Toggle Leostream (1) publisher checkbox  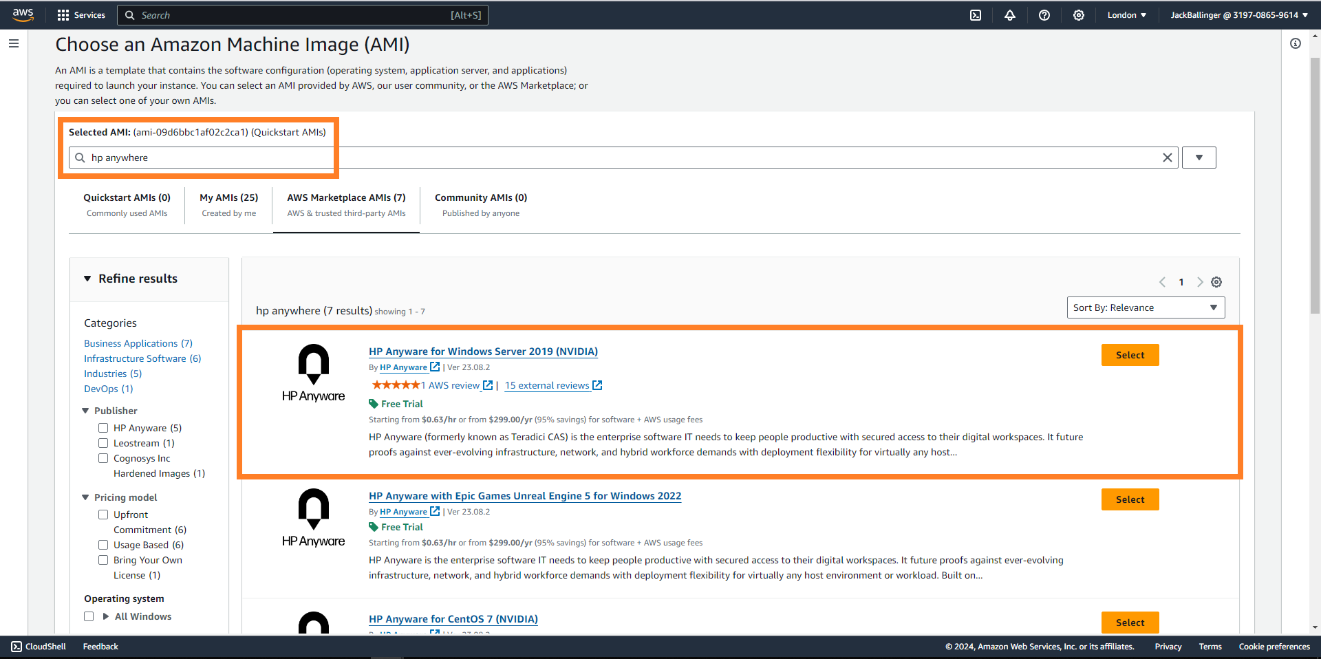click(x=103, y=443)
